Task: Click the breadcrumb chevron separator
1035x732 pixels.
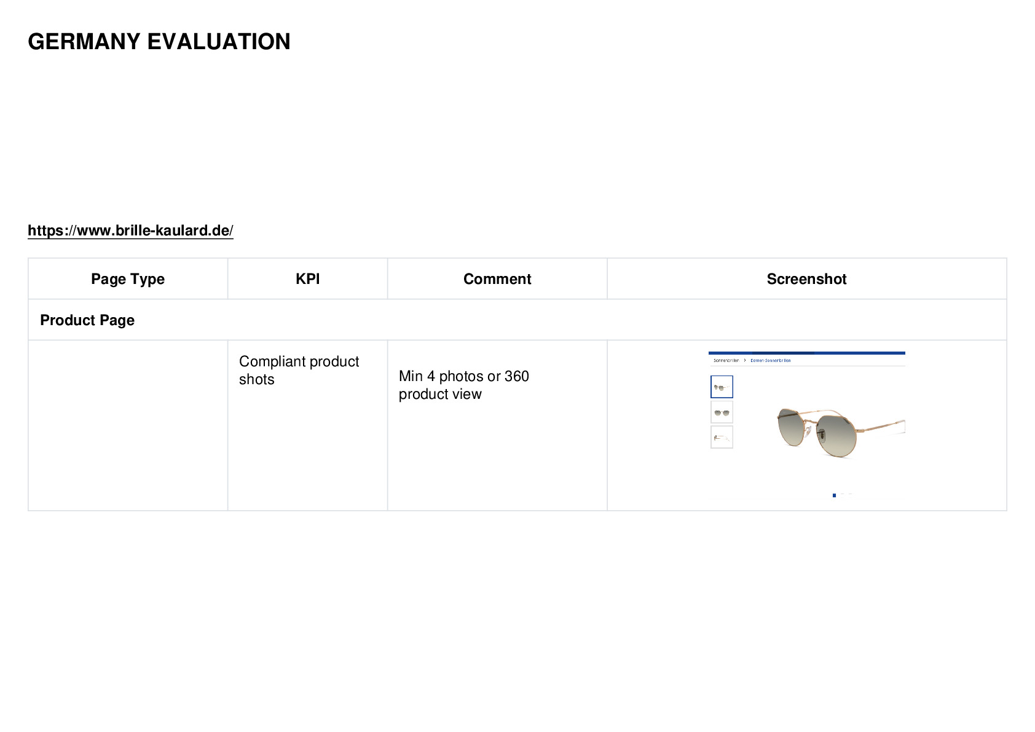Action: pos(745,361)
